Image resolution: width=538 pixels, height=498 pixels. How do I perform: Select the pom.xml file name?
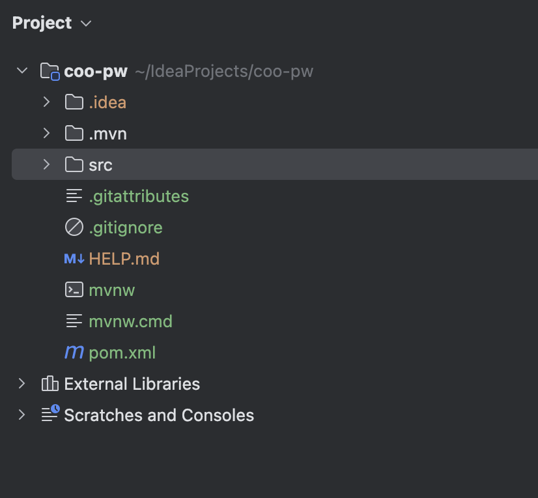[x=122, y=353]
